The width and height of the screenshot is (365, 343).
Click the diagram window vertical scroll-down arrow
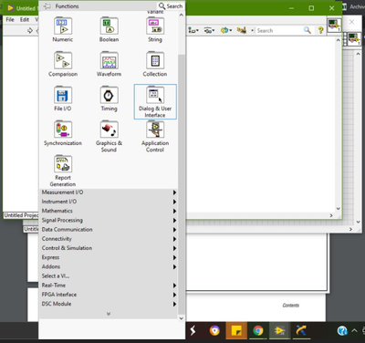[x=338, y=208]
